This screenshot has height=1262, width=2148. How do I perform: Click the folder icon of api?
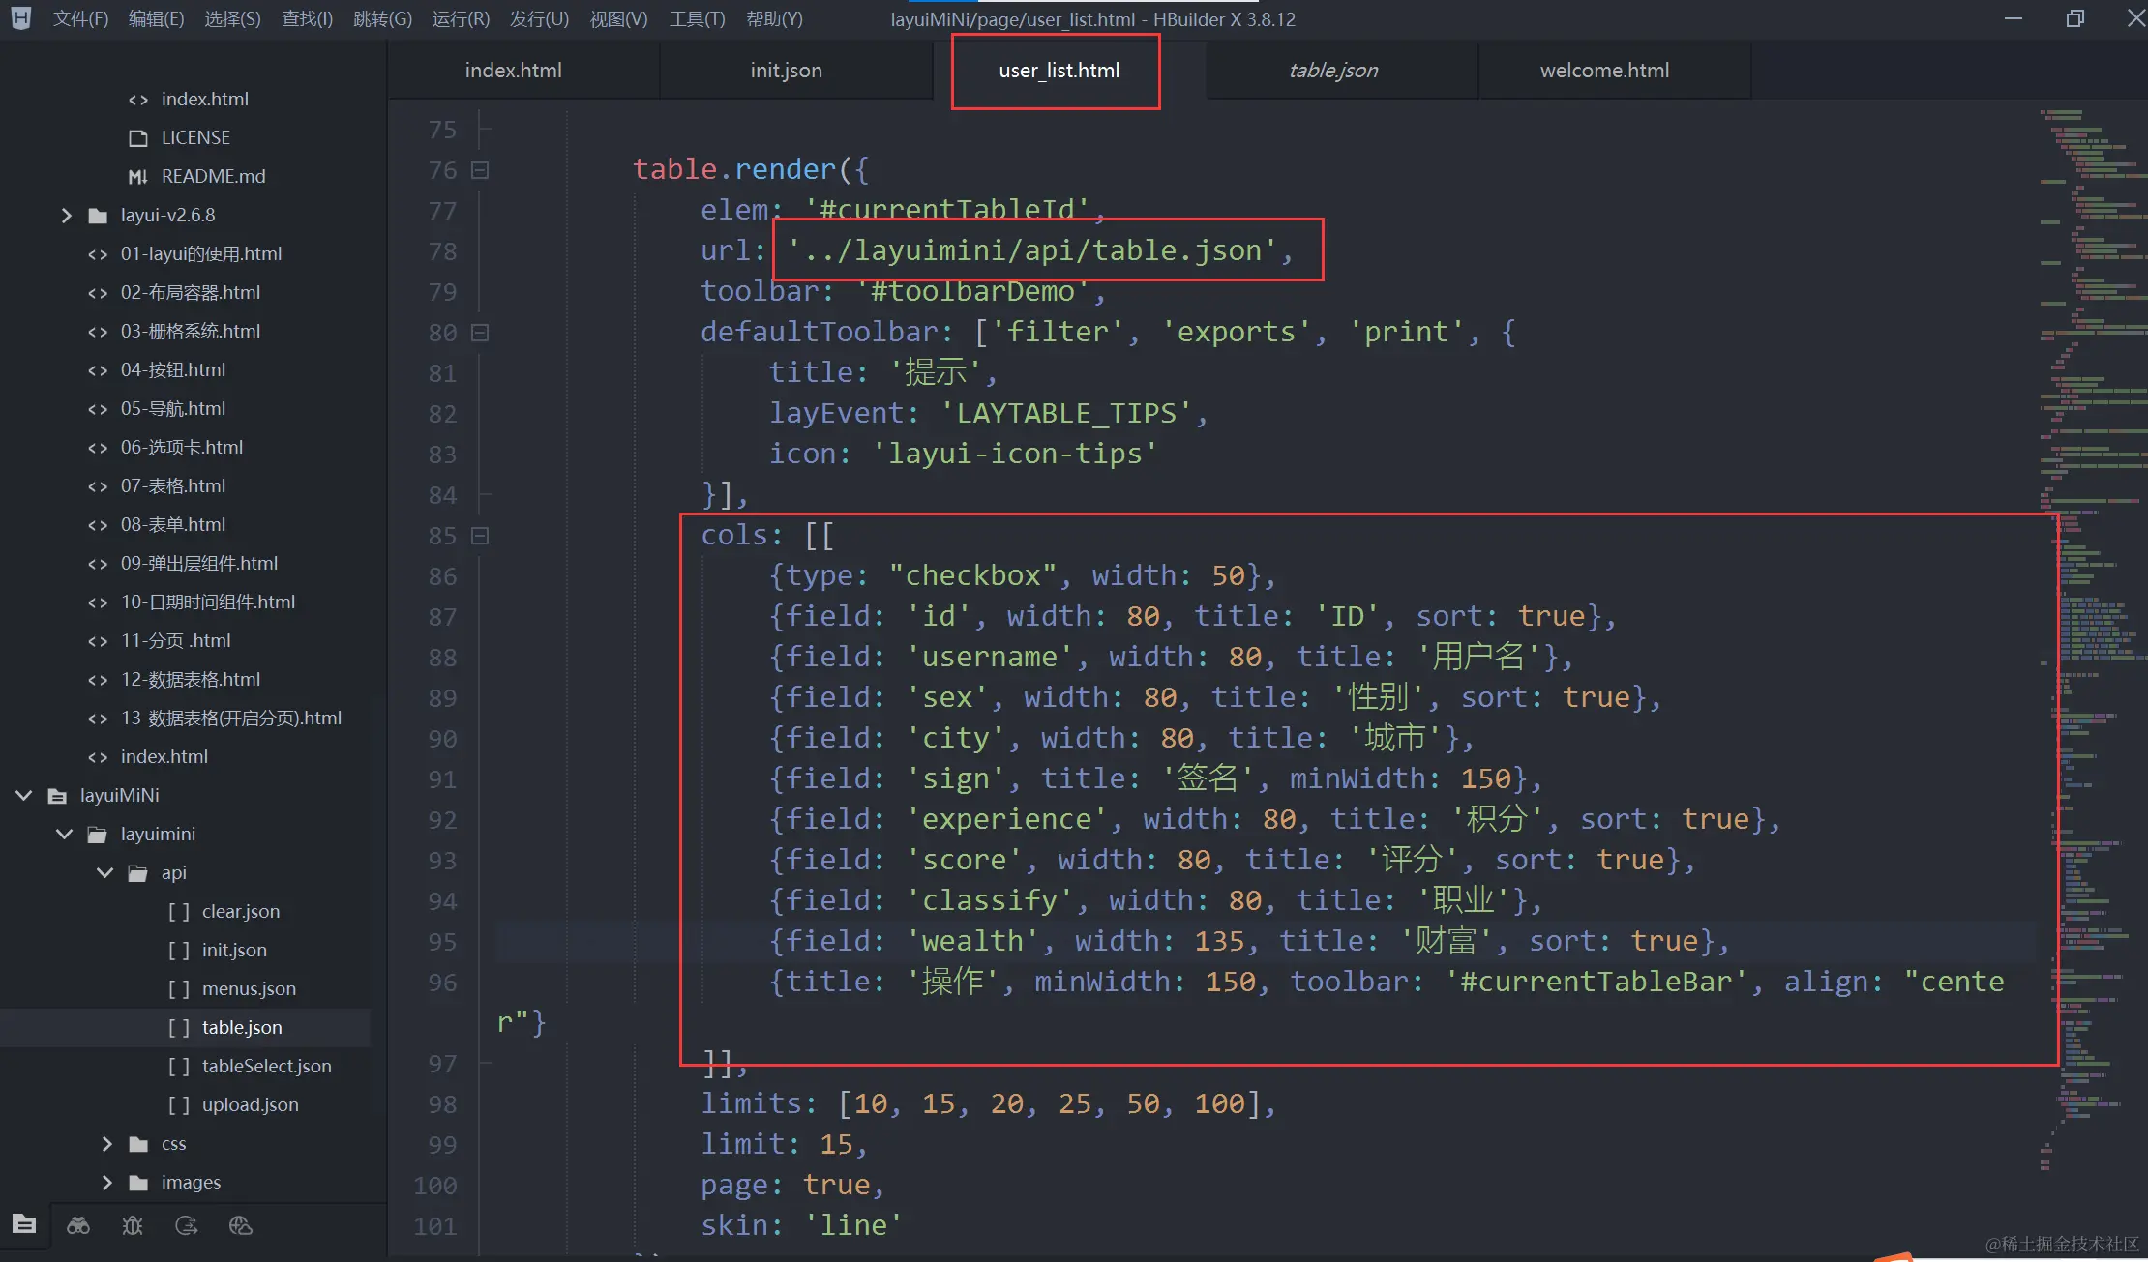point(138,872)
